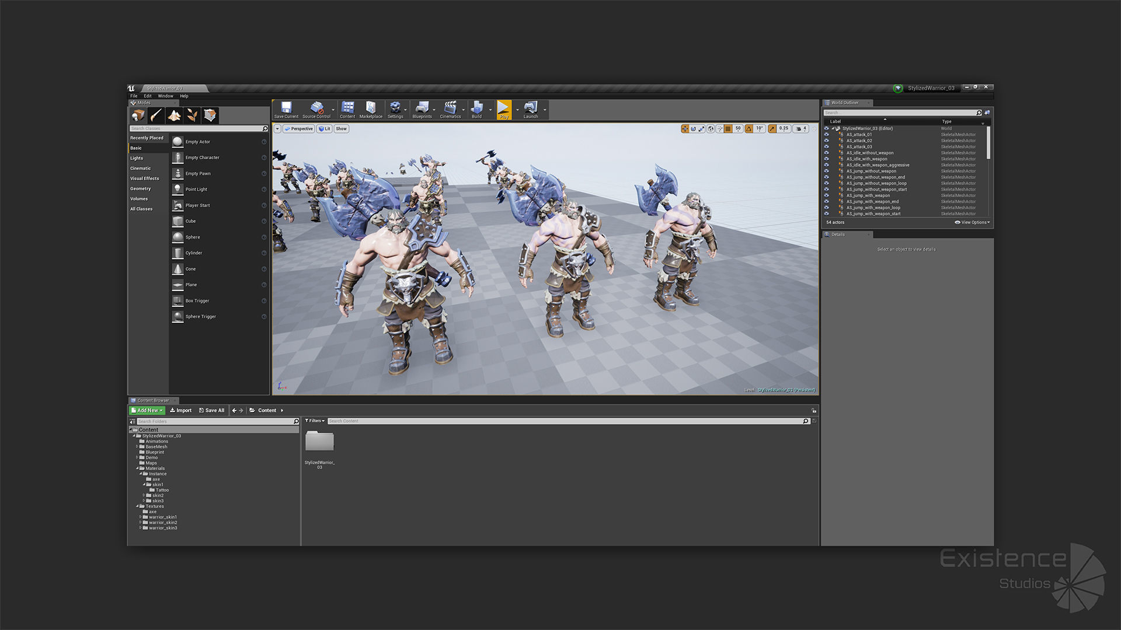Image resolution: width=1121 pixels, height=630 pixels.
Task: Open the Help menu
Action: click(x=184, y=96)
